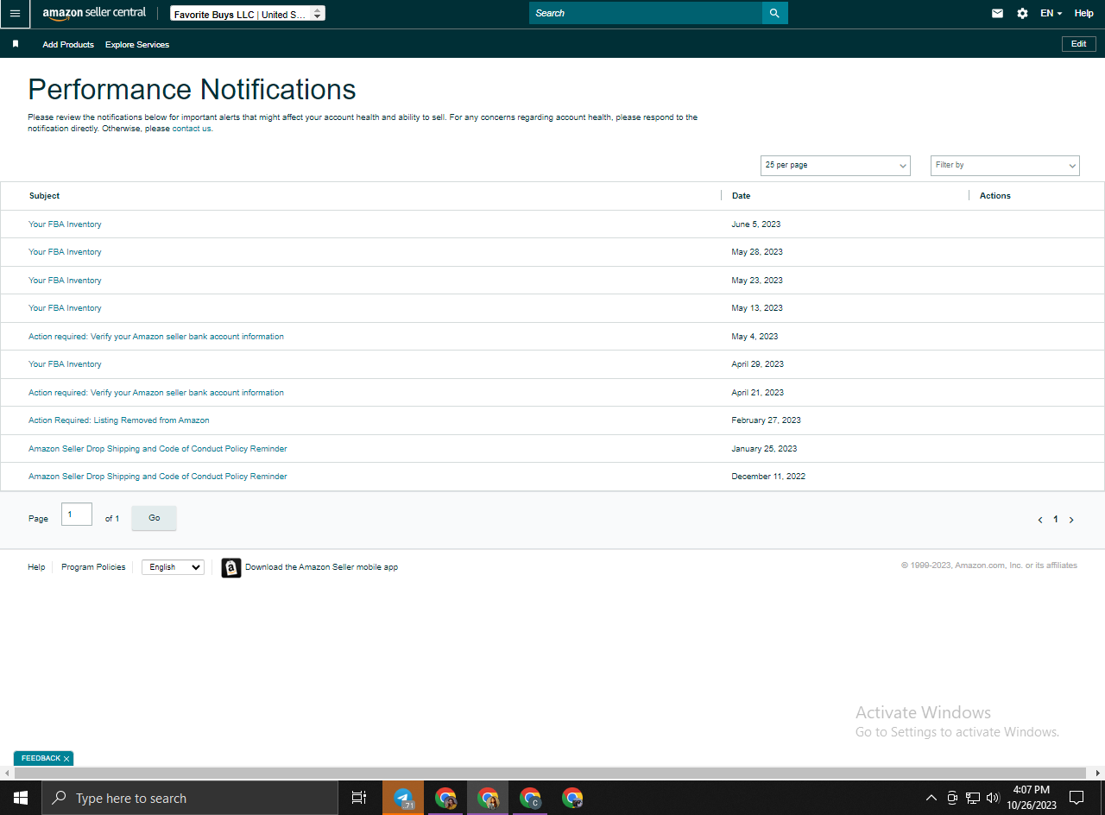Screen dimensions: 1105x815
Task: Click into the Seller Central search field
Action: (646, 13)
